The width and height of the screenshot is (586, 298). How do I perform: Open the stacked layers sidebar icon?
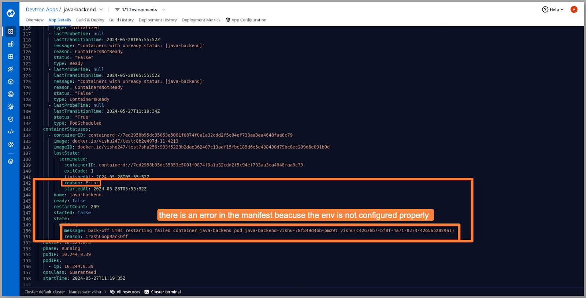(x=11, y=161)
